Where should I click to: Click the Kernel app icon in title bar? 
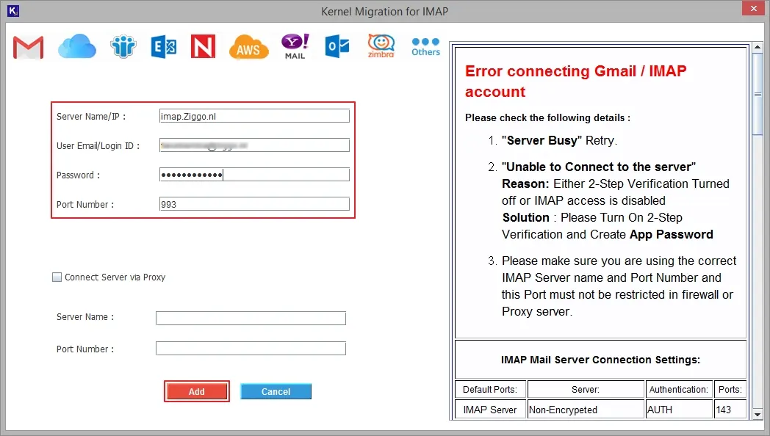(x=13, y=10)
